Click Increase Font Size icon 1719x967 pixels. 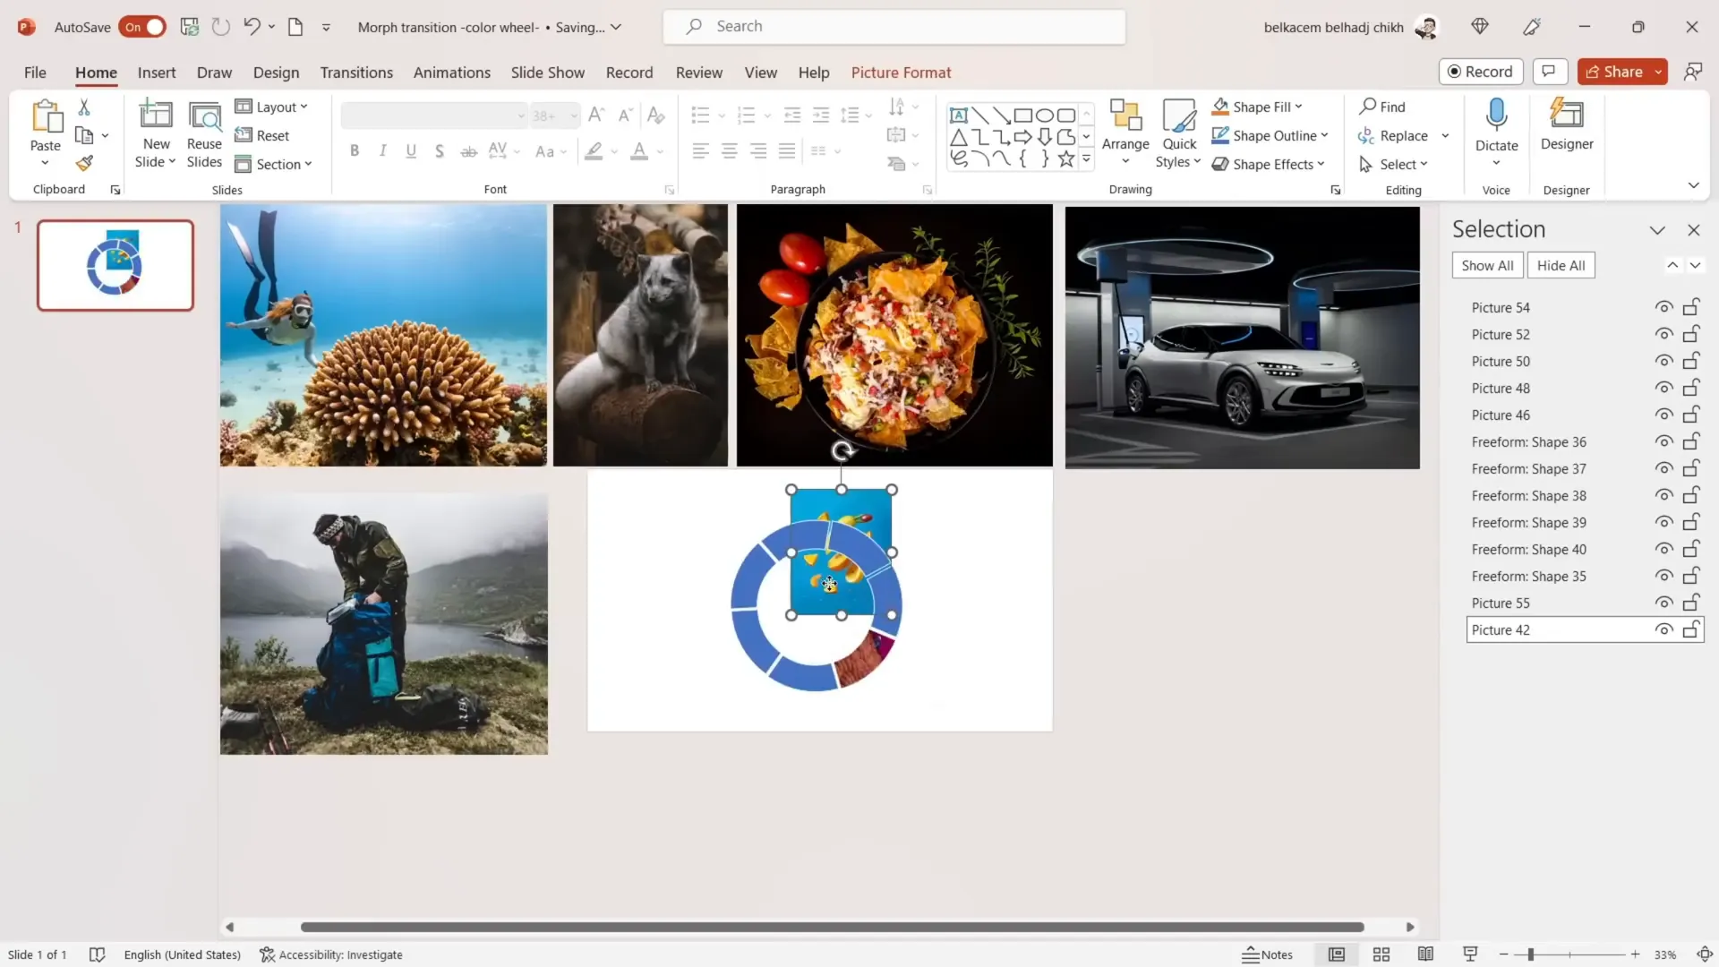point(596,115)
